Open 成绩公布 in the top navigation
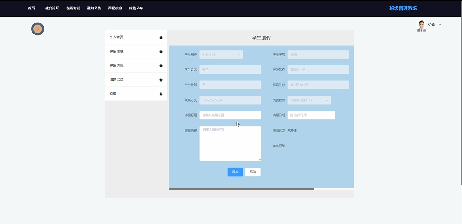This screenshot has width=462, height=224. (136, 8)
